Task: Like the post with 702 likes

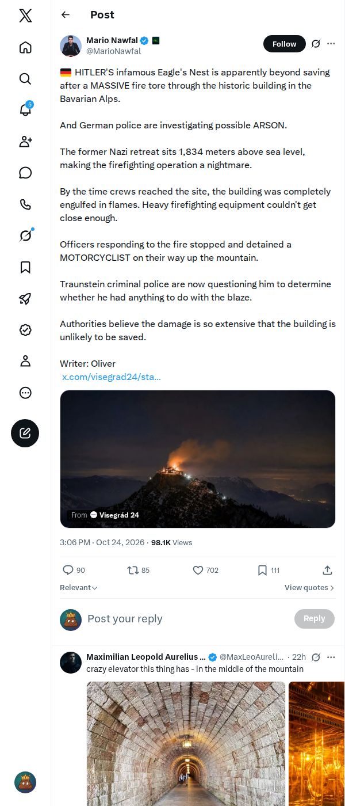Action: (205, 570)
